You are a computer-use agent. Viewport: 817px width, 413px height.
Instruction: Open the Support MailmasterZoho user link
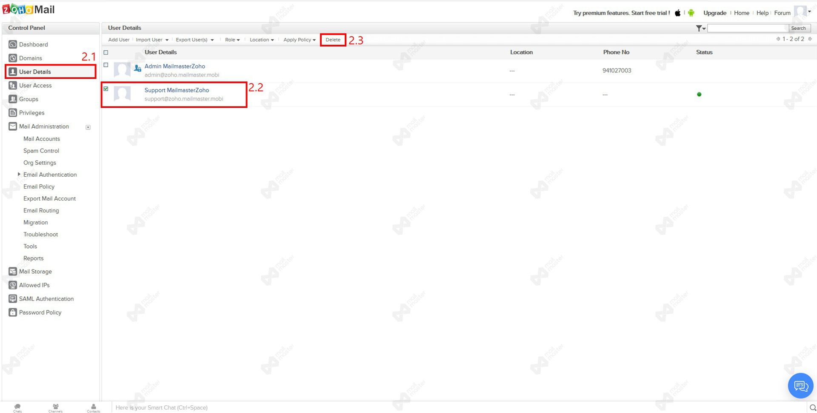click(177, 90)
